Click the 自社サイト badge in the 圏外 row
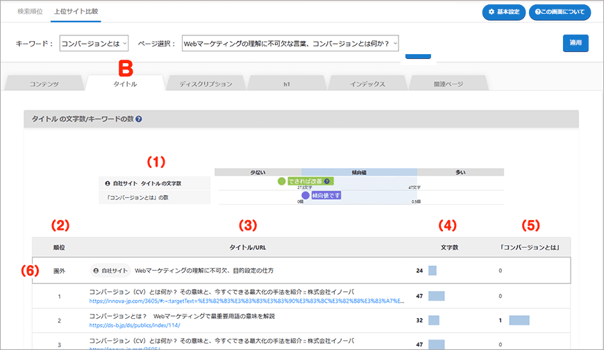604x350 pixels. click(x=110, y=269)
